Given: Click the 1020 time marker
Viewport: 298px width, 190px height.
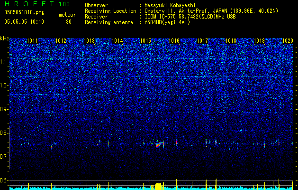Looking at the screenshot, I should tap(288, 41).
